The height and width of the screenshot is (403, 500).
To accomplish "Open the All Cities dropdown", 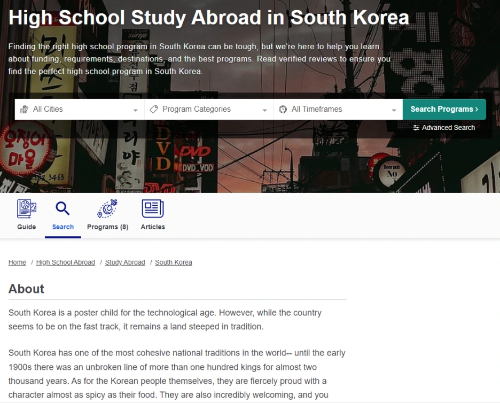I will click(80, 110).
